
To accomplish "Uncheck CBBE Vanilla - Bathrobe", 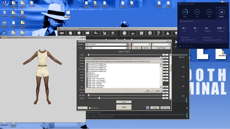I will point(87,84).
